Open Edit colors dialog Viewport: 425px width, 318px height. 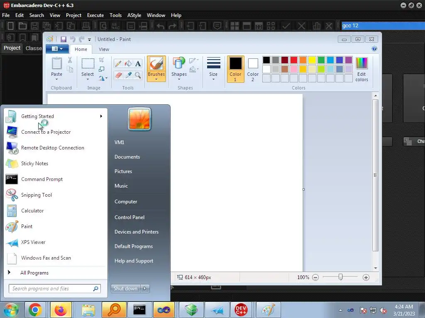pyautogui.click(x=361, y=69)
